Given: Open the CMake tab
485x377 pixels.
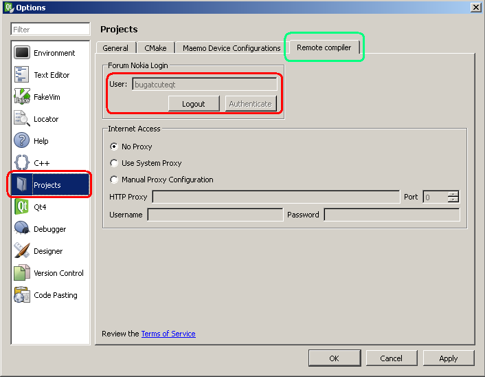Looking at the screenshot, I should point(155,48).
